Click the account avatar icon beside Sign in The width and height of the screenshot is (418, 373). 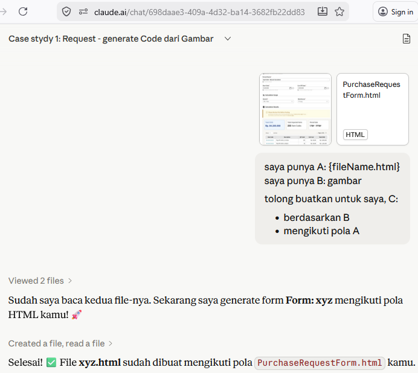[383, 11]
